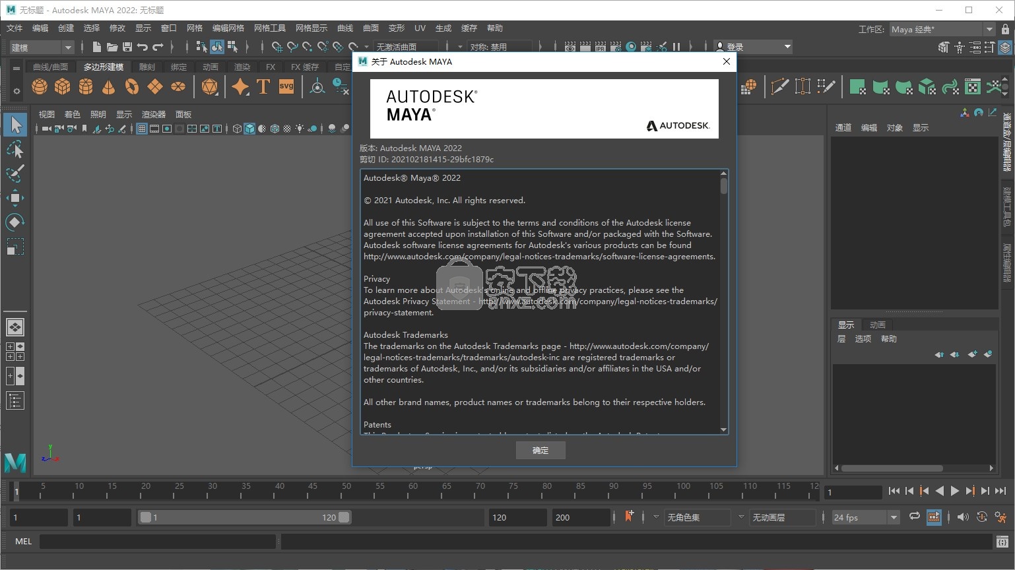Click the time slider at frame 60

[x=413, y=491]
